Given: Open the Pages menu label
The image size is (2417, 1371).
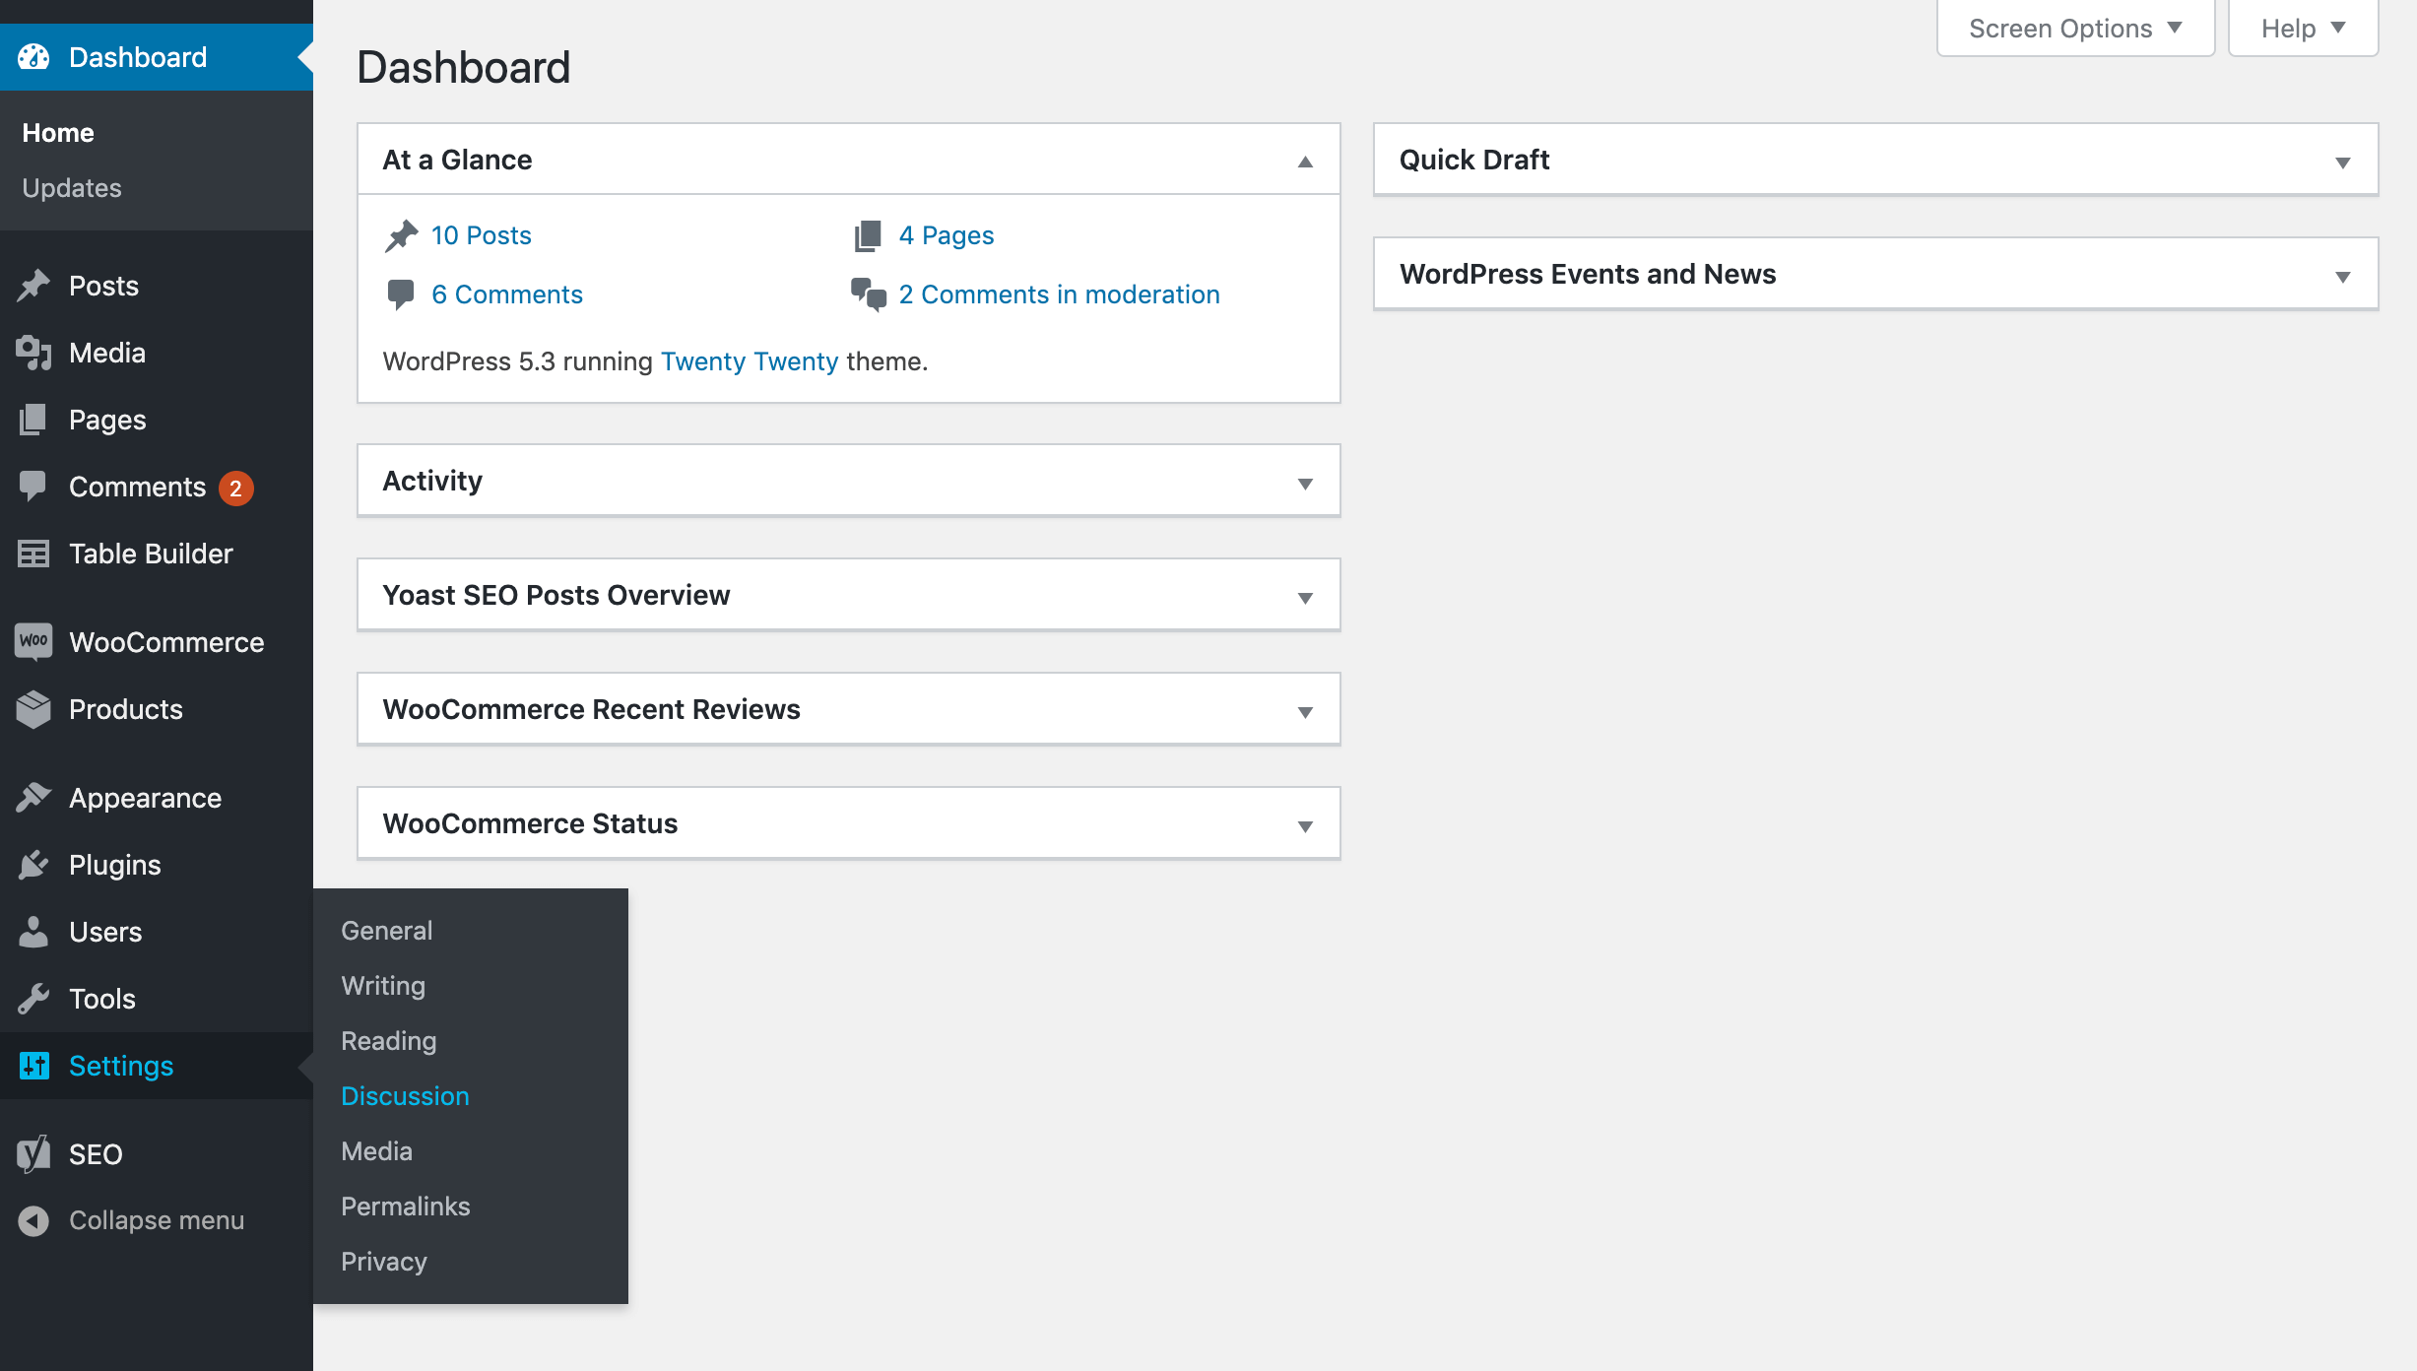Looking at the screenshot, I should (x=107, y=420).
